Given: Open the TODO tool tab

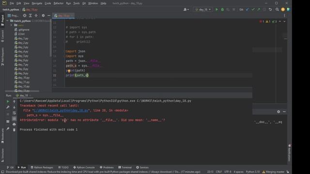Looking at the screenshot, I should 63,167.
